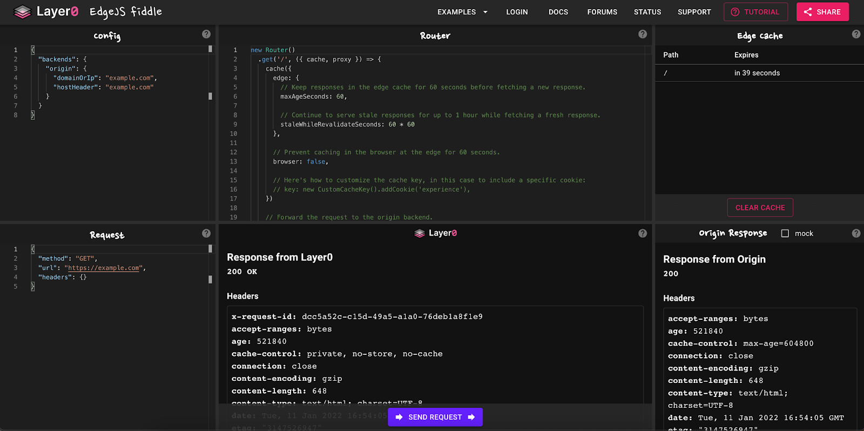Enable the mock origin response checkbox
The image size is (864, 431).
click(x=785, y=233)
